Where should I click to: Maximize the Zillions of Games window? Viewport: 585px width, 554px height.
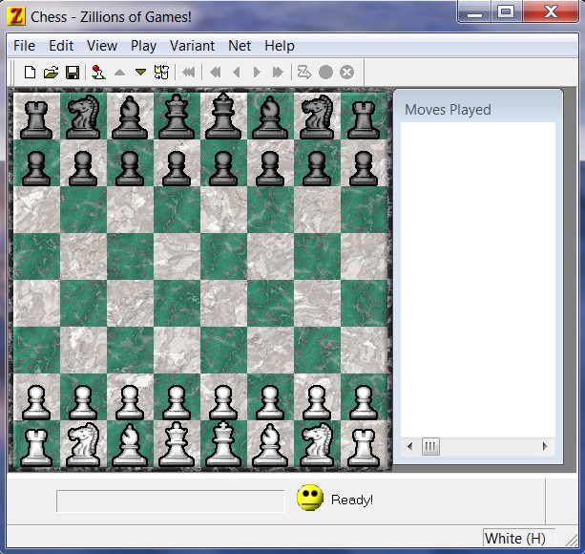tap(506, 12)
